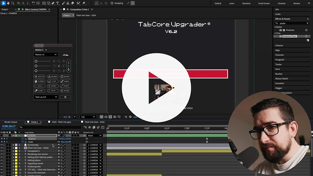Select the Zoom magnifier tool

(x=13, y=3)
